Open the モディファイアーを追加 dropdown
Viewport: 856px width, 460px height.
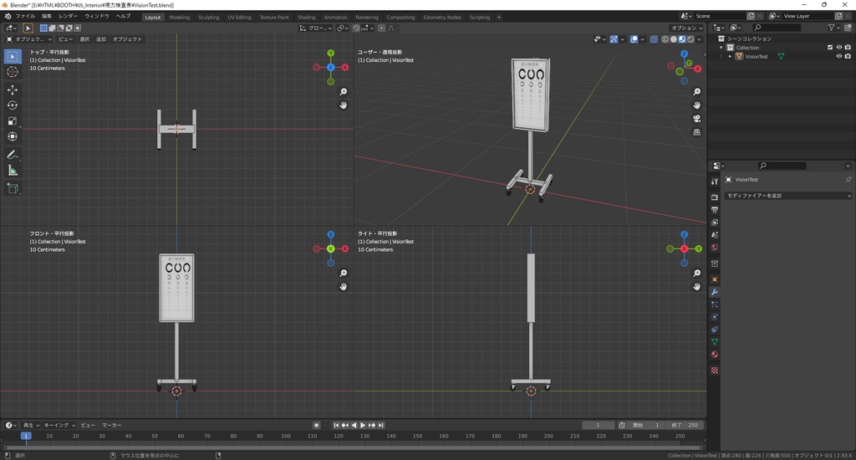787,196
